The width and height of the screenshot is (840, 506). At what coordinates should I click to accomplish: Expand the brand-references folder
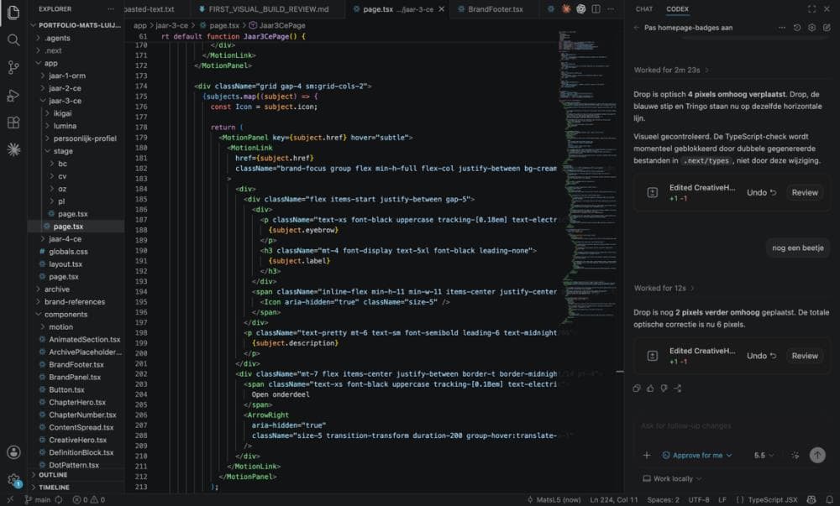75,302
